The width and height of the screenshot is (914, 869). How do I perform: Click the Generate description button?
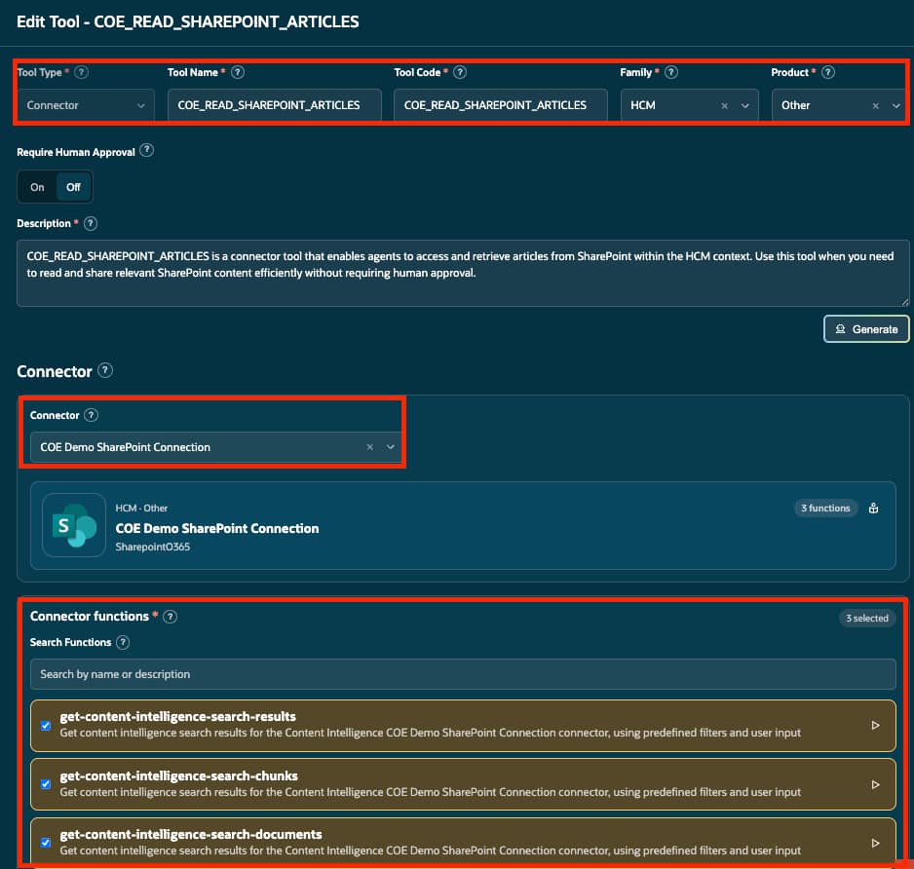coord(865,329)
